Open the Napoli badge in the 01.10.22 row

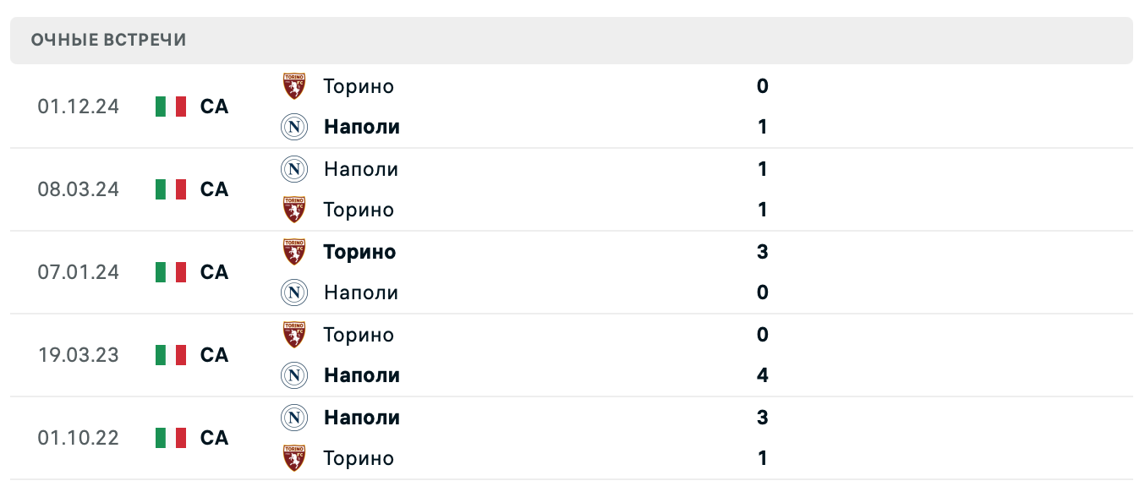(293, 418)
